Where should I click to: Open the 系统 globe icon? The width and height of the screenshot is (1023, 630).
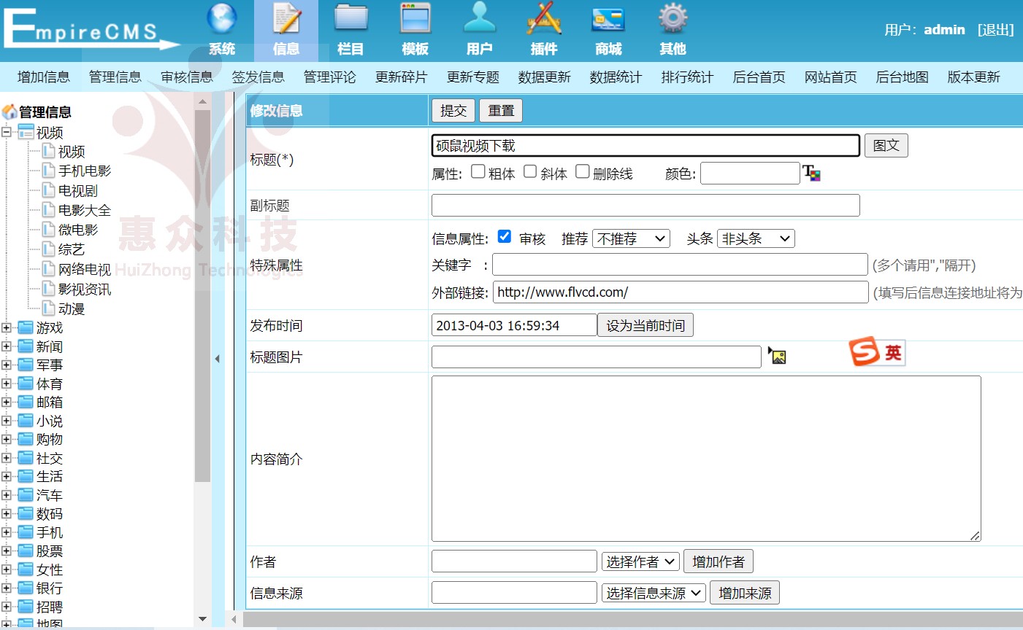(x=222, y=19)
